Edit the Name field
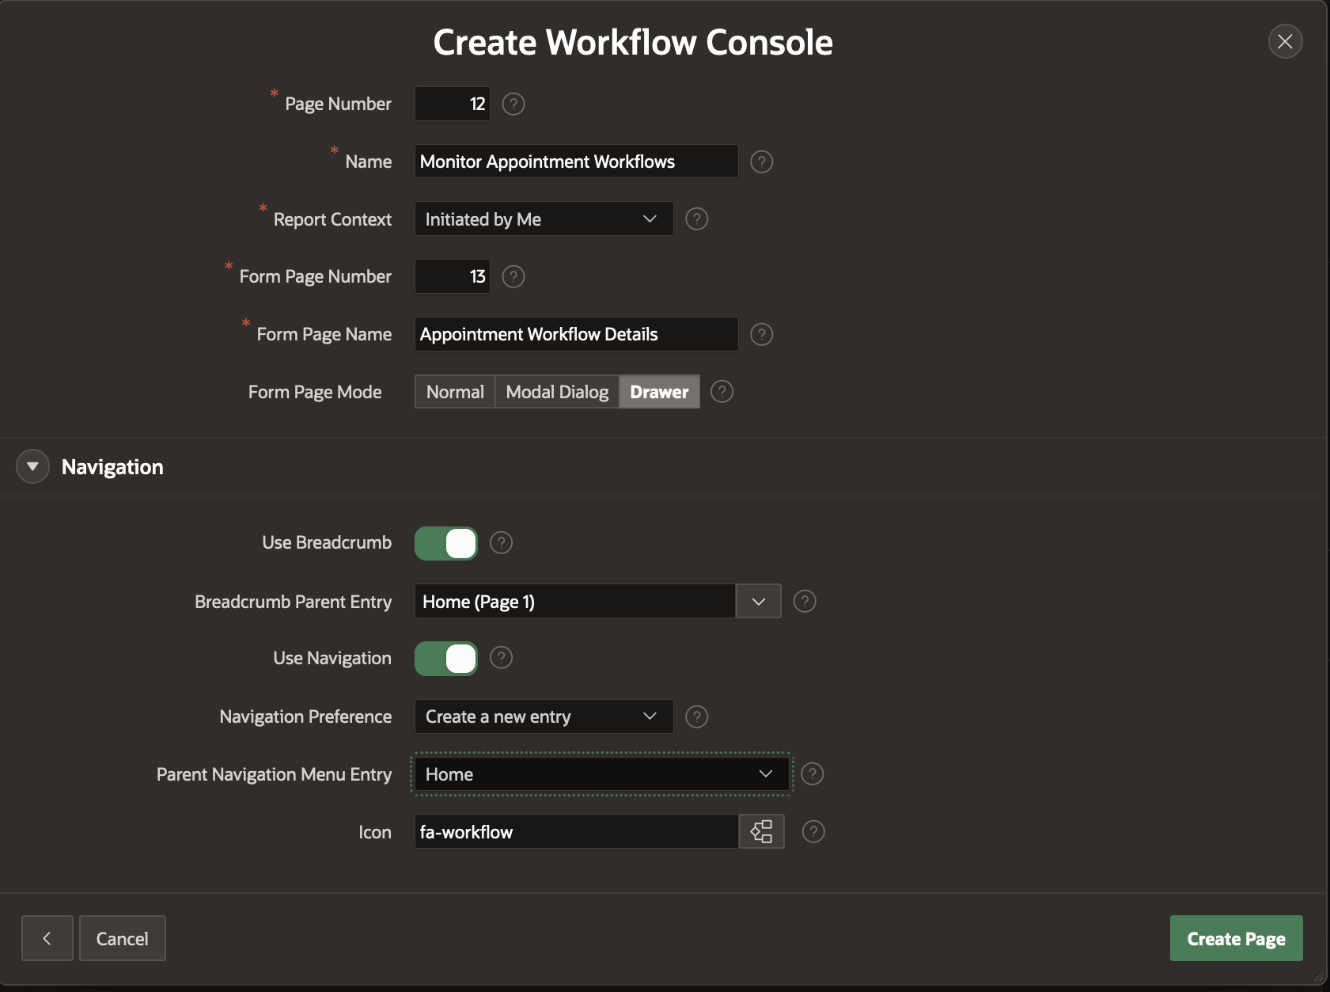Viewport: 1330px width, 992px height. 577,162
